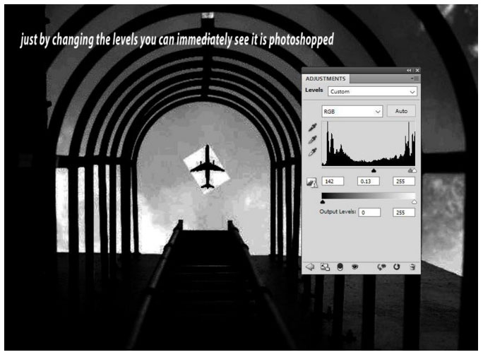Click the shadow input field showing 142
This screenshot has width=483, height=357.
click(333, 181)
